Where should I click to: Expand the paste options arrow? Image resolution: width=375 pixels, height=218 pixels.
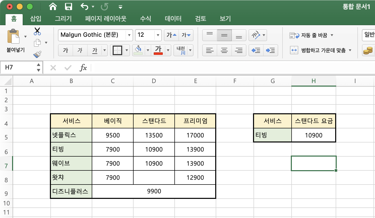25,37
